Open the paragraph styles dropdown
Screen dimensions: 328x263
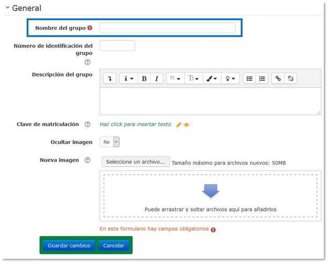coord(128,79)
